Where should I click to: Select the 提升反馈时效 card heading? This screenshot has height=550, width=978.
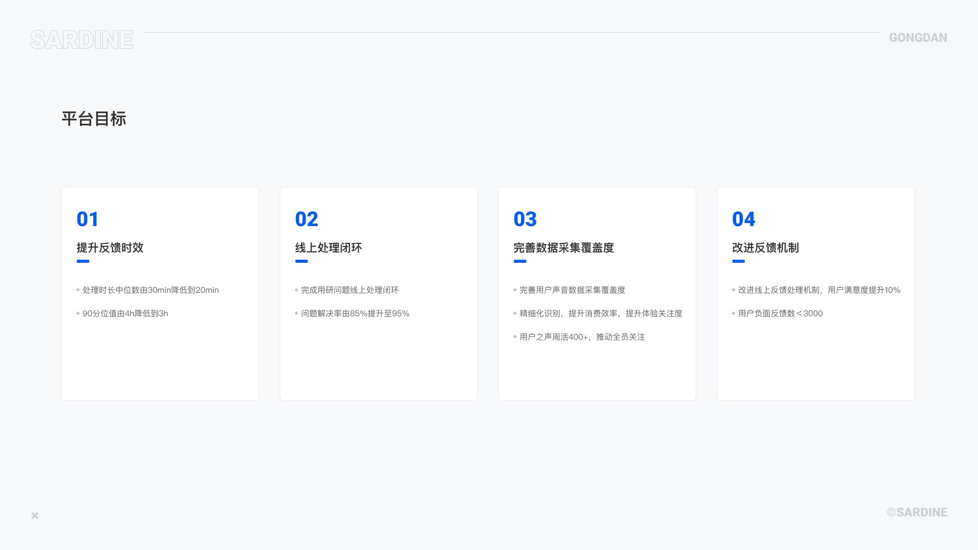pos(110,248)
